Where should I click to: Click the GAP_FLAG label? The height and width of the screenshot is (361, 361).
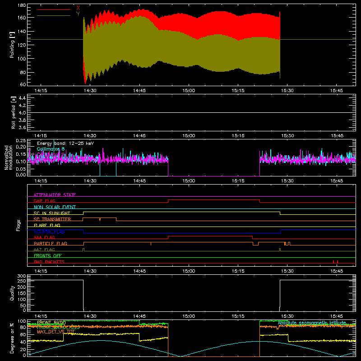[x=45, y=201]
